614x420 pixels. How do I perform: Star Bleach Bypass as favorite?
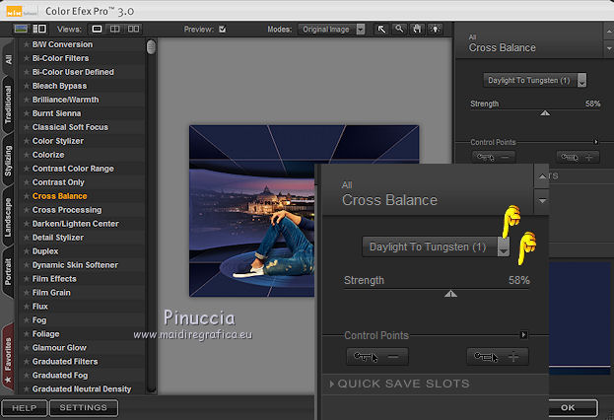point(27,86)
